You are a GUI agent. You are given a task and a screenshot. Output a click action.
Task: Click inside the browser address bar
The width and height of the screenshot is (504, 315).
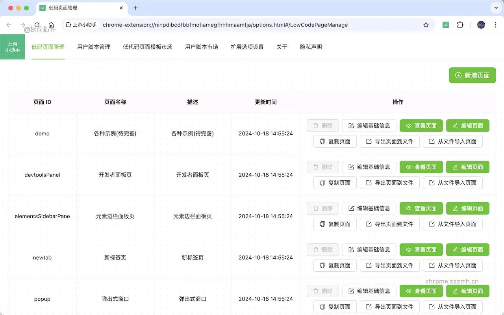(x=236, y=24)
